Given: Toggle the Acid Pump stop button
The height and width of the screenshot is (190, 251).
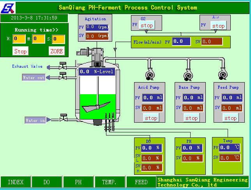Looking at the screenshot, I should [151, 118].
